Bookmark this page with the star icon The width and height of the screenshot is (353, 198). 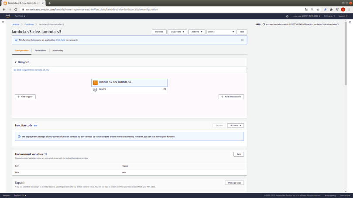[x=319, y=9]
